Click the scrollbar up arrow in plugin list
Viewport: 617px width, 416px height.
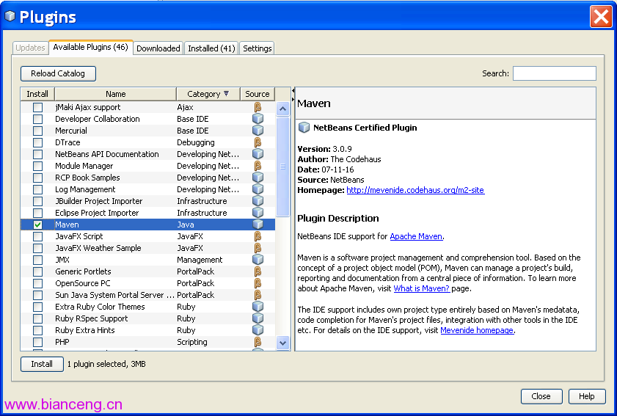coord(282,109)
